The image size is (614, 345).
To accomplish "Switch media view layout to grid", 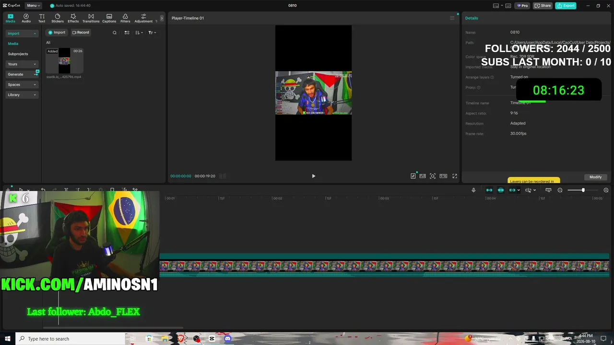I will coord(127,33).
